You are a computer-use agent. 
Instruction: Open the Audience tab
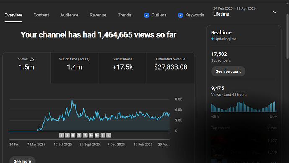(69, 15)
